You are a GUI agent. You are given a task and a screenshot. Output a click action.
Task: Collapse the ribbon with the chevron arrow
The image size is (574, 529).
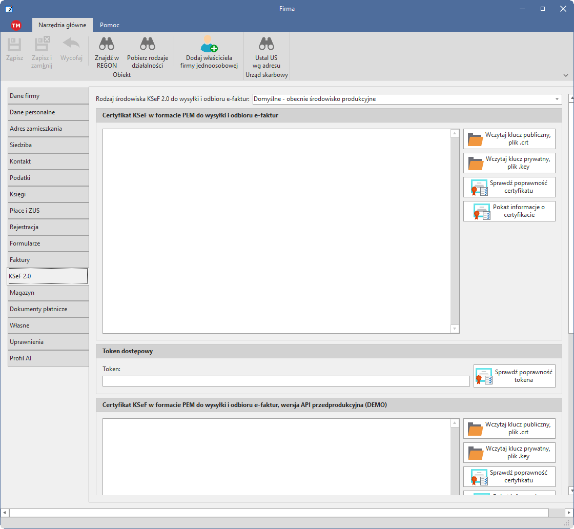pyautogui.click(x=566, y=75)
